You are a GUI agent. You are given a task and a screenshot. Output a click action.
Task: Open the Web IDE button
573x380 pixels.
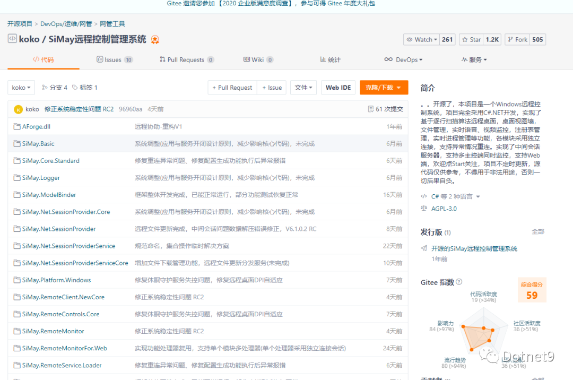tap(338, 88)
